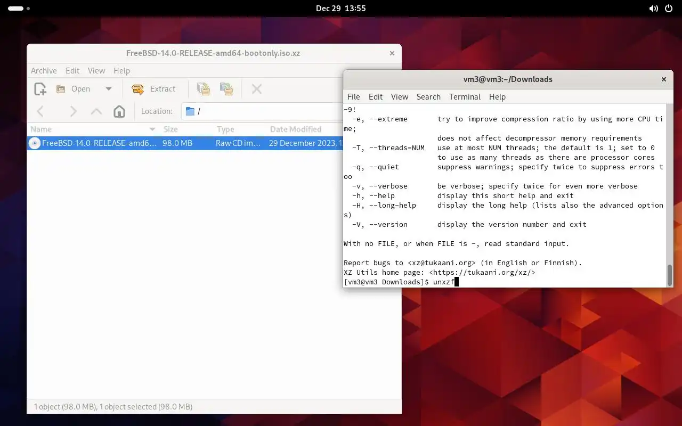Click the status bar object count text
This screenshot has width=682, height=426.
point(113,407)
